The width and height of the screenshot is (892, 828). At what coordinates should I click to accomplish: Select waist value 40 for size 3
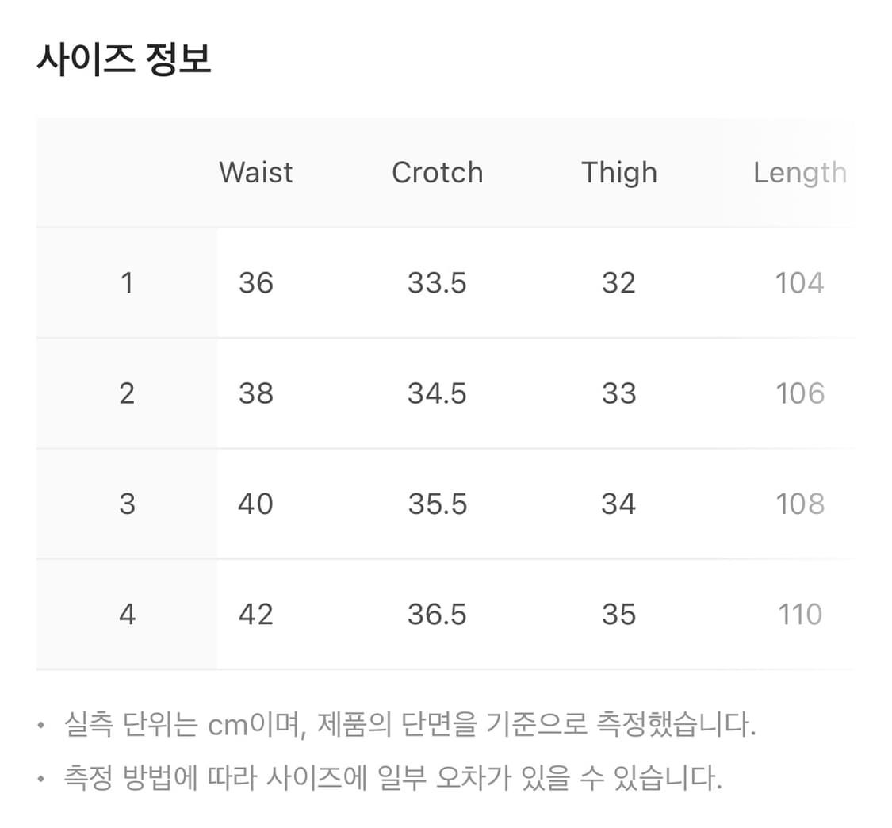pyautogui.click(x=255, y=504)
